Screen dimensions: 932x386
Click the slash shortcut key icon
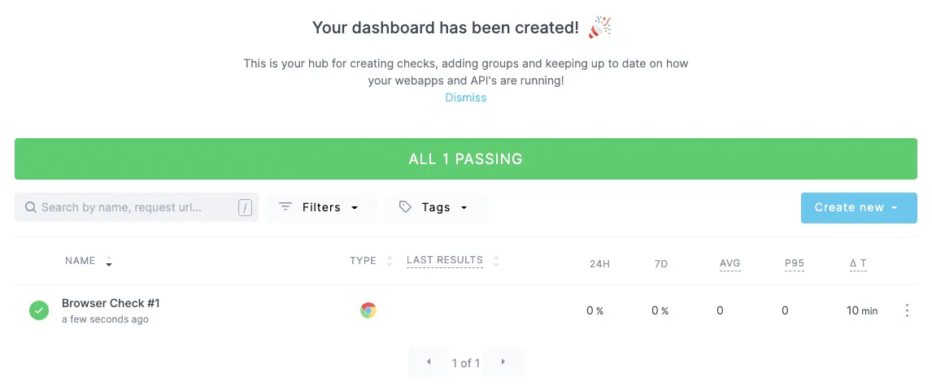click(x=245, y=208)
